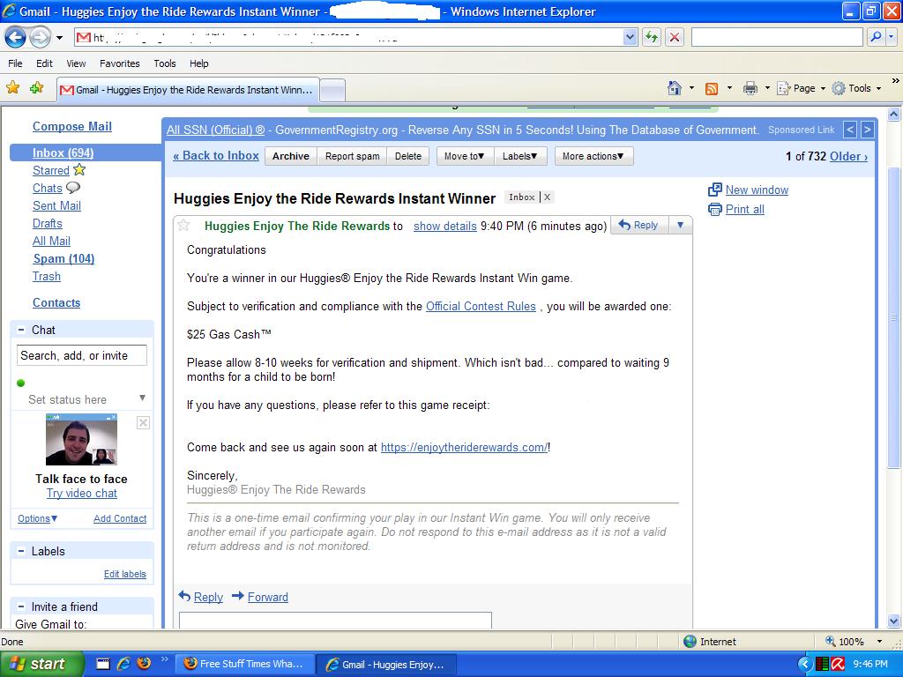Click the browser Refresh icon

[x=652, y=37]
